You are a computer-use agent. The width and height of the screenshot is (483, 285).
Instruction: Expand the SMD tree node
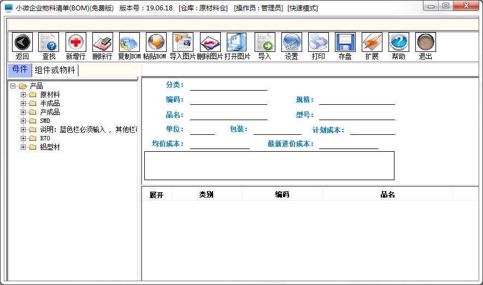(x=23, y=121)
